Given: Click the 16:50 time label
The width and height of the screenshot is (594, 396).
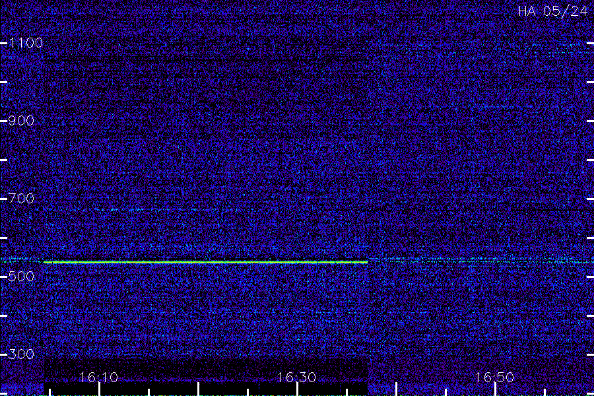Looking at the screenshot, I should tap(494, 378).
